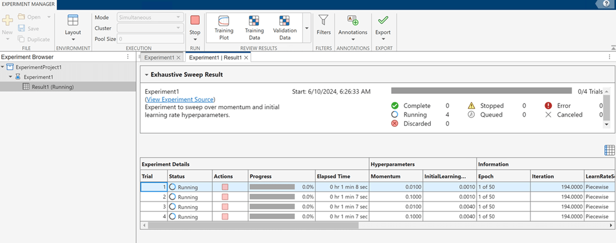Open Validation Data confusion matrix
Screen dimensions: 616x243
[285, 27]
